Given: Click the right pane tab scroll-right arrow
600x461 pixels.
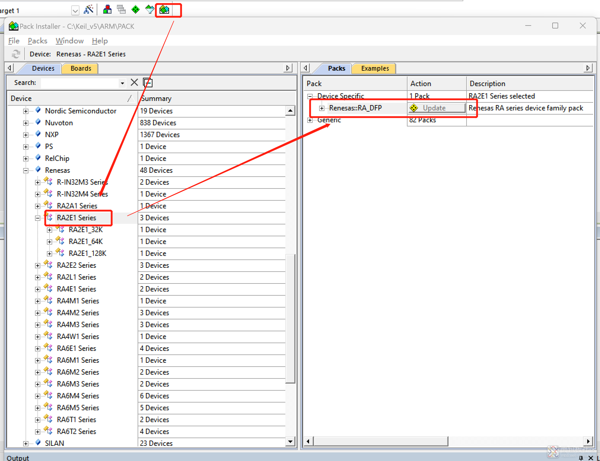Looking at the screenshot, I should pos(588,68).
